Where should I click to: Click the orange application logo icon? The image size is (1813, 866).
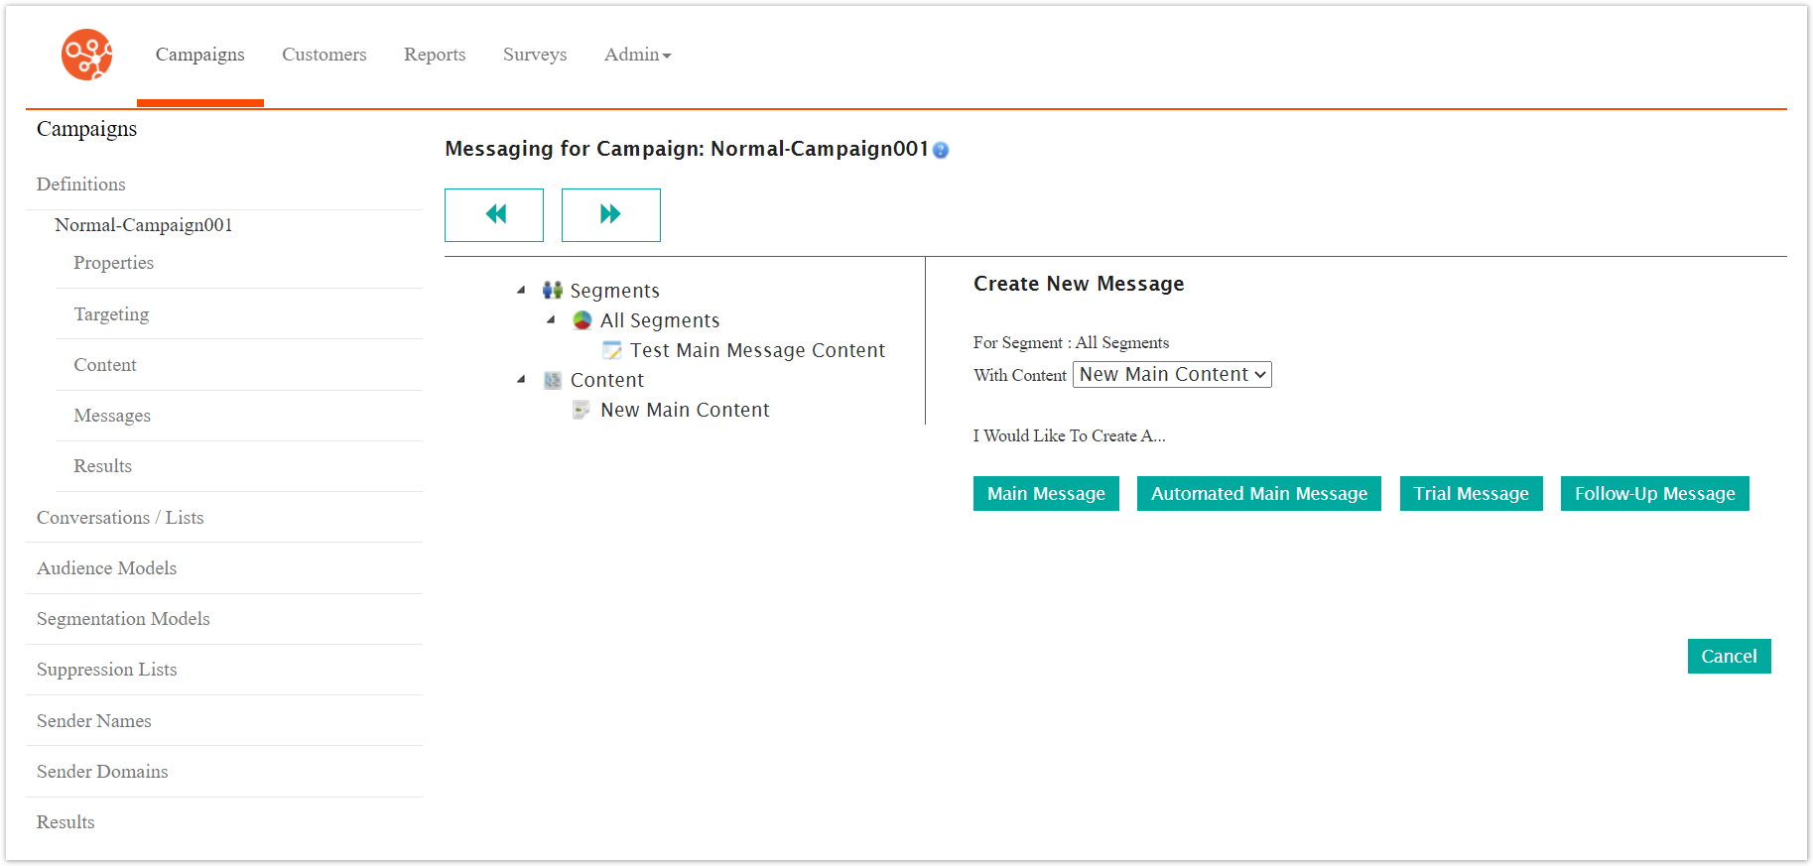click(x=86, y=55)
